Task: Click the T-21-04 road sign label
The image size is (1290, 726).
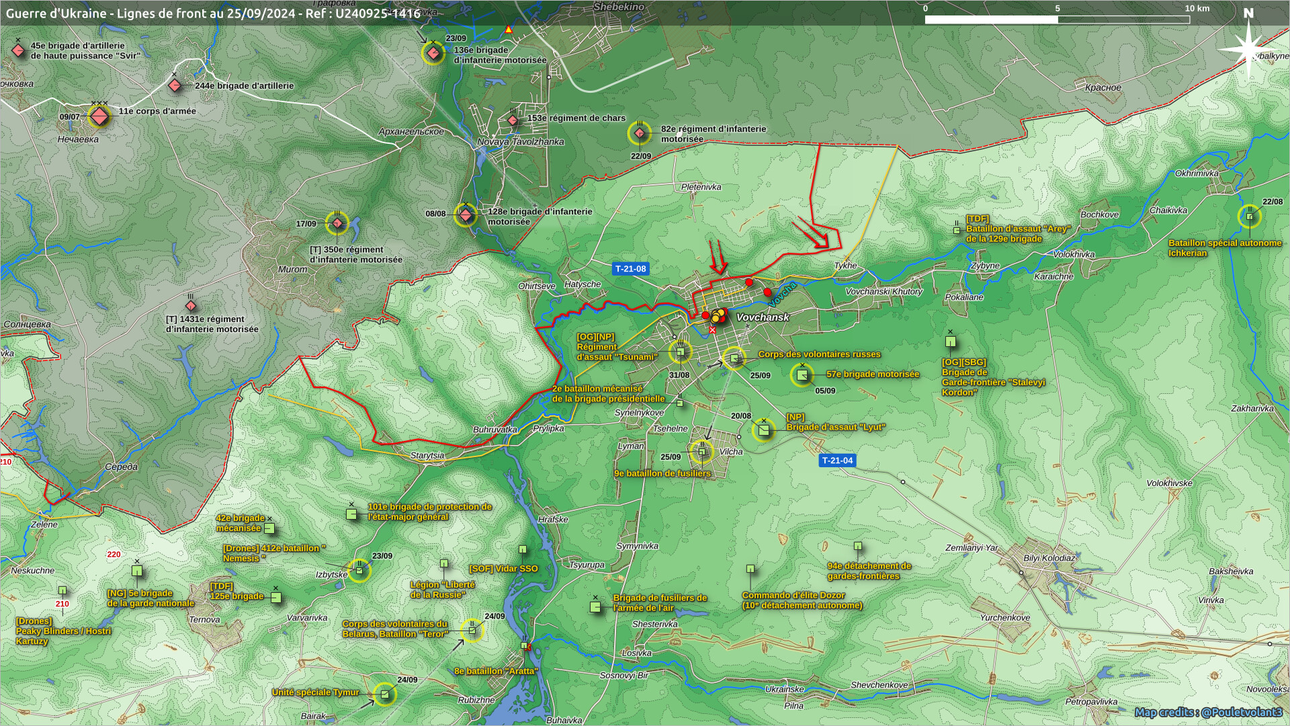Action: pos(837,460)
